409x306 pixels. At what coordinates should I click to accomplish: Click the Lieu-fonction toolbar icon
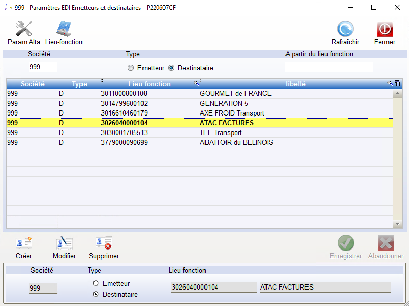pos(64,29)
